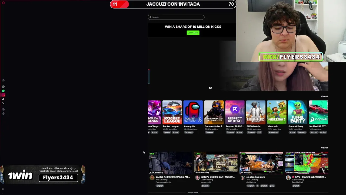Screen dimensions: 346x195
Task: Open the diabladota live stream thumbnail
Action: point(261,163)
